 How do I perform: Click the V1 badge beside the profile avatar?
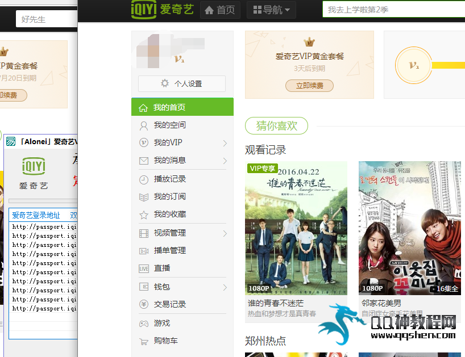tap(180, 59)
